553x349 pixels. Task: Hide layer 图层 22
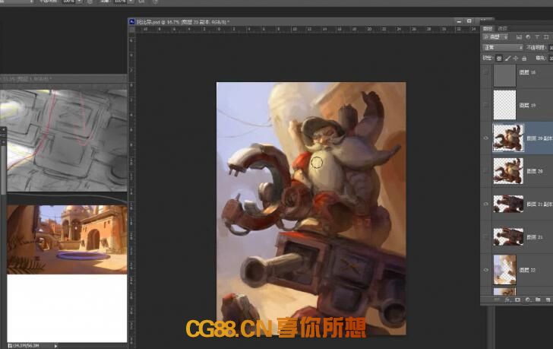(485, 270)
